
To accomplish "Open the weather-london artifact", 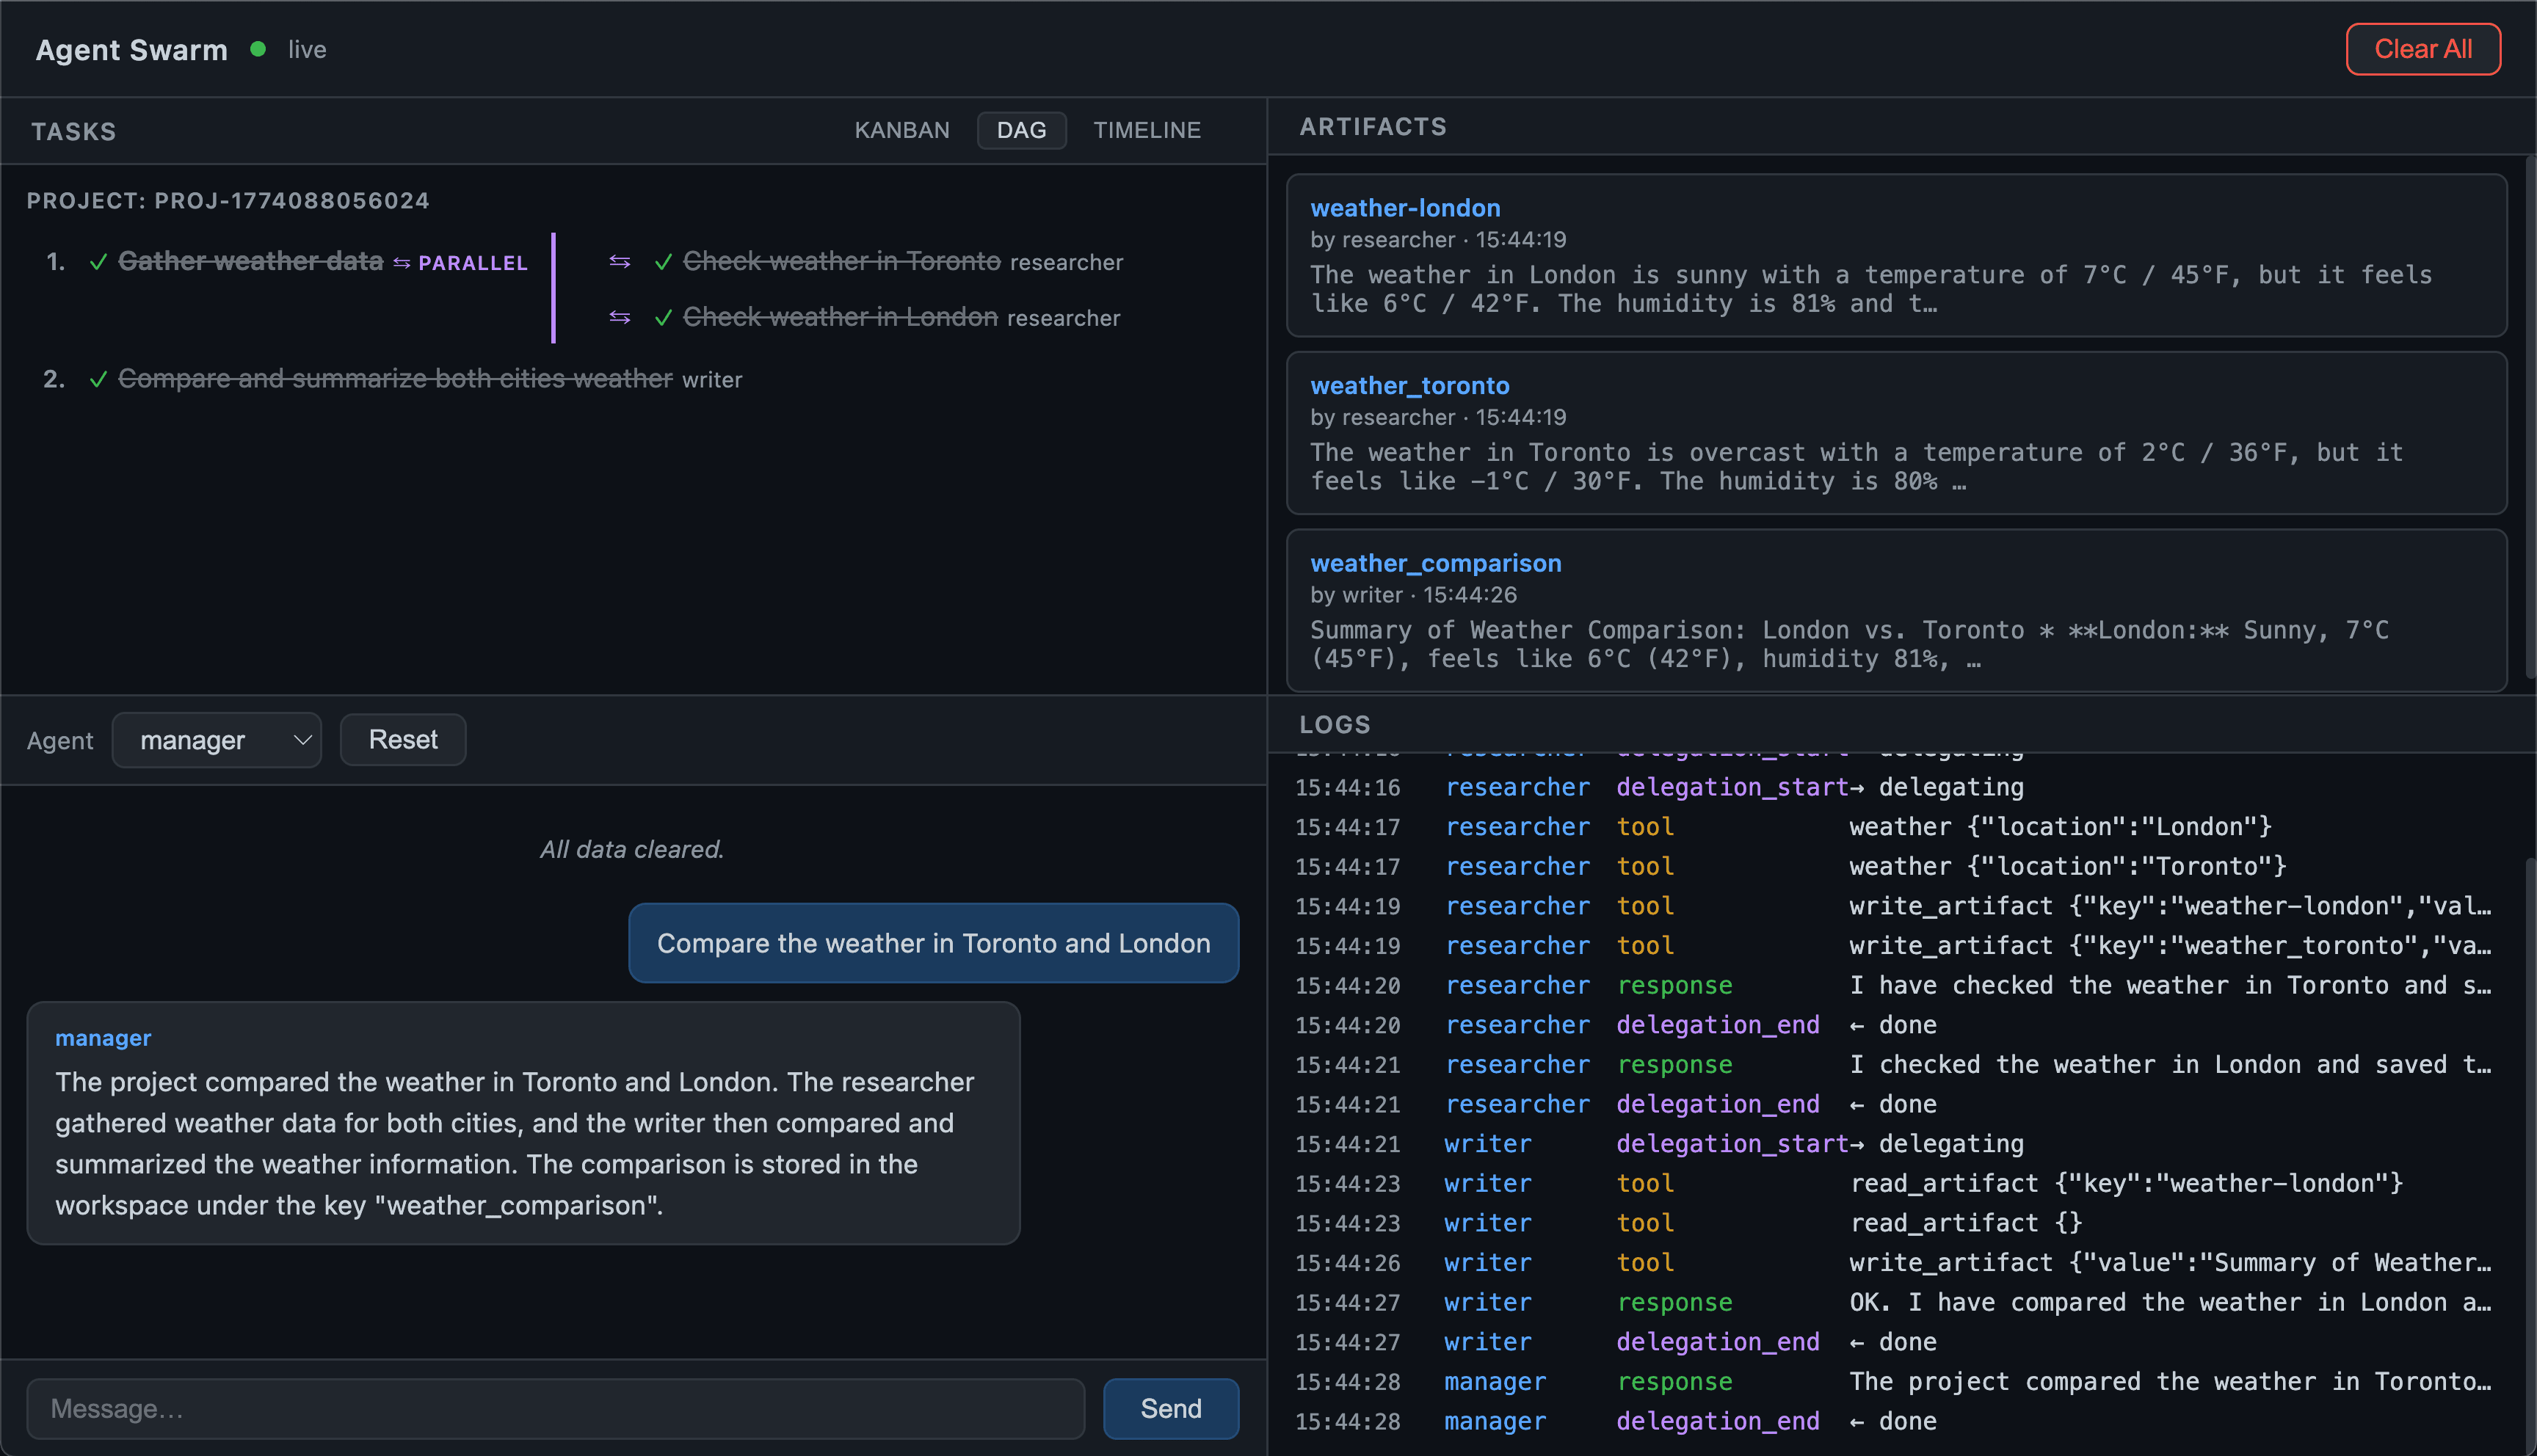I will point(1404,208).
